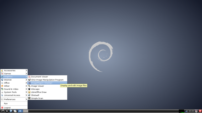The width and height of the screenshot is (202, 113).
Task: Click the Simple Scan scanner icon
Action: (29, 98)
